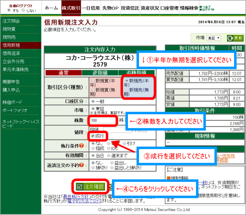
Task: Open 現物売 in the sidebar
Action: coord(9,37)
